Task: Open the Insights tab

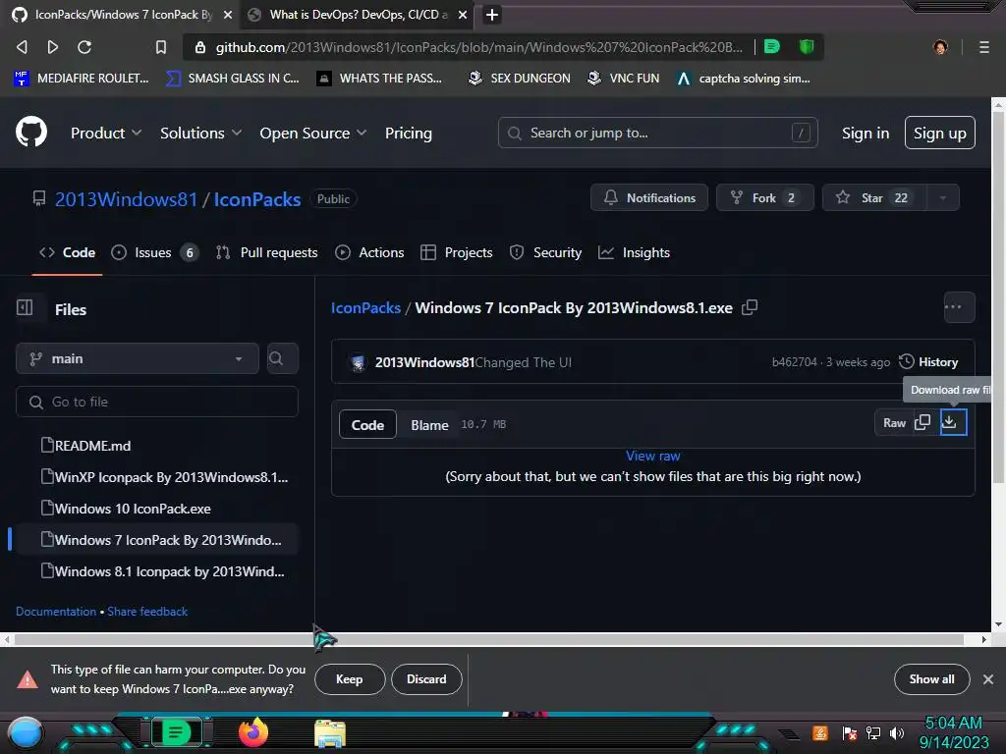Action: [634, 252]
